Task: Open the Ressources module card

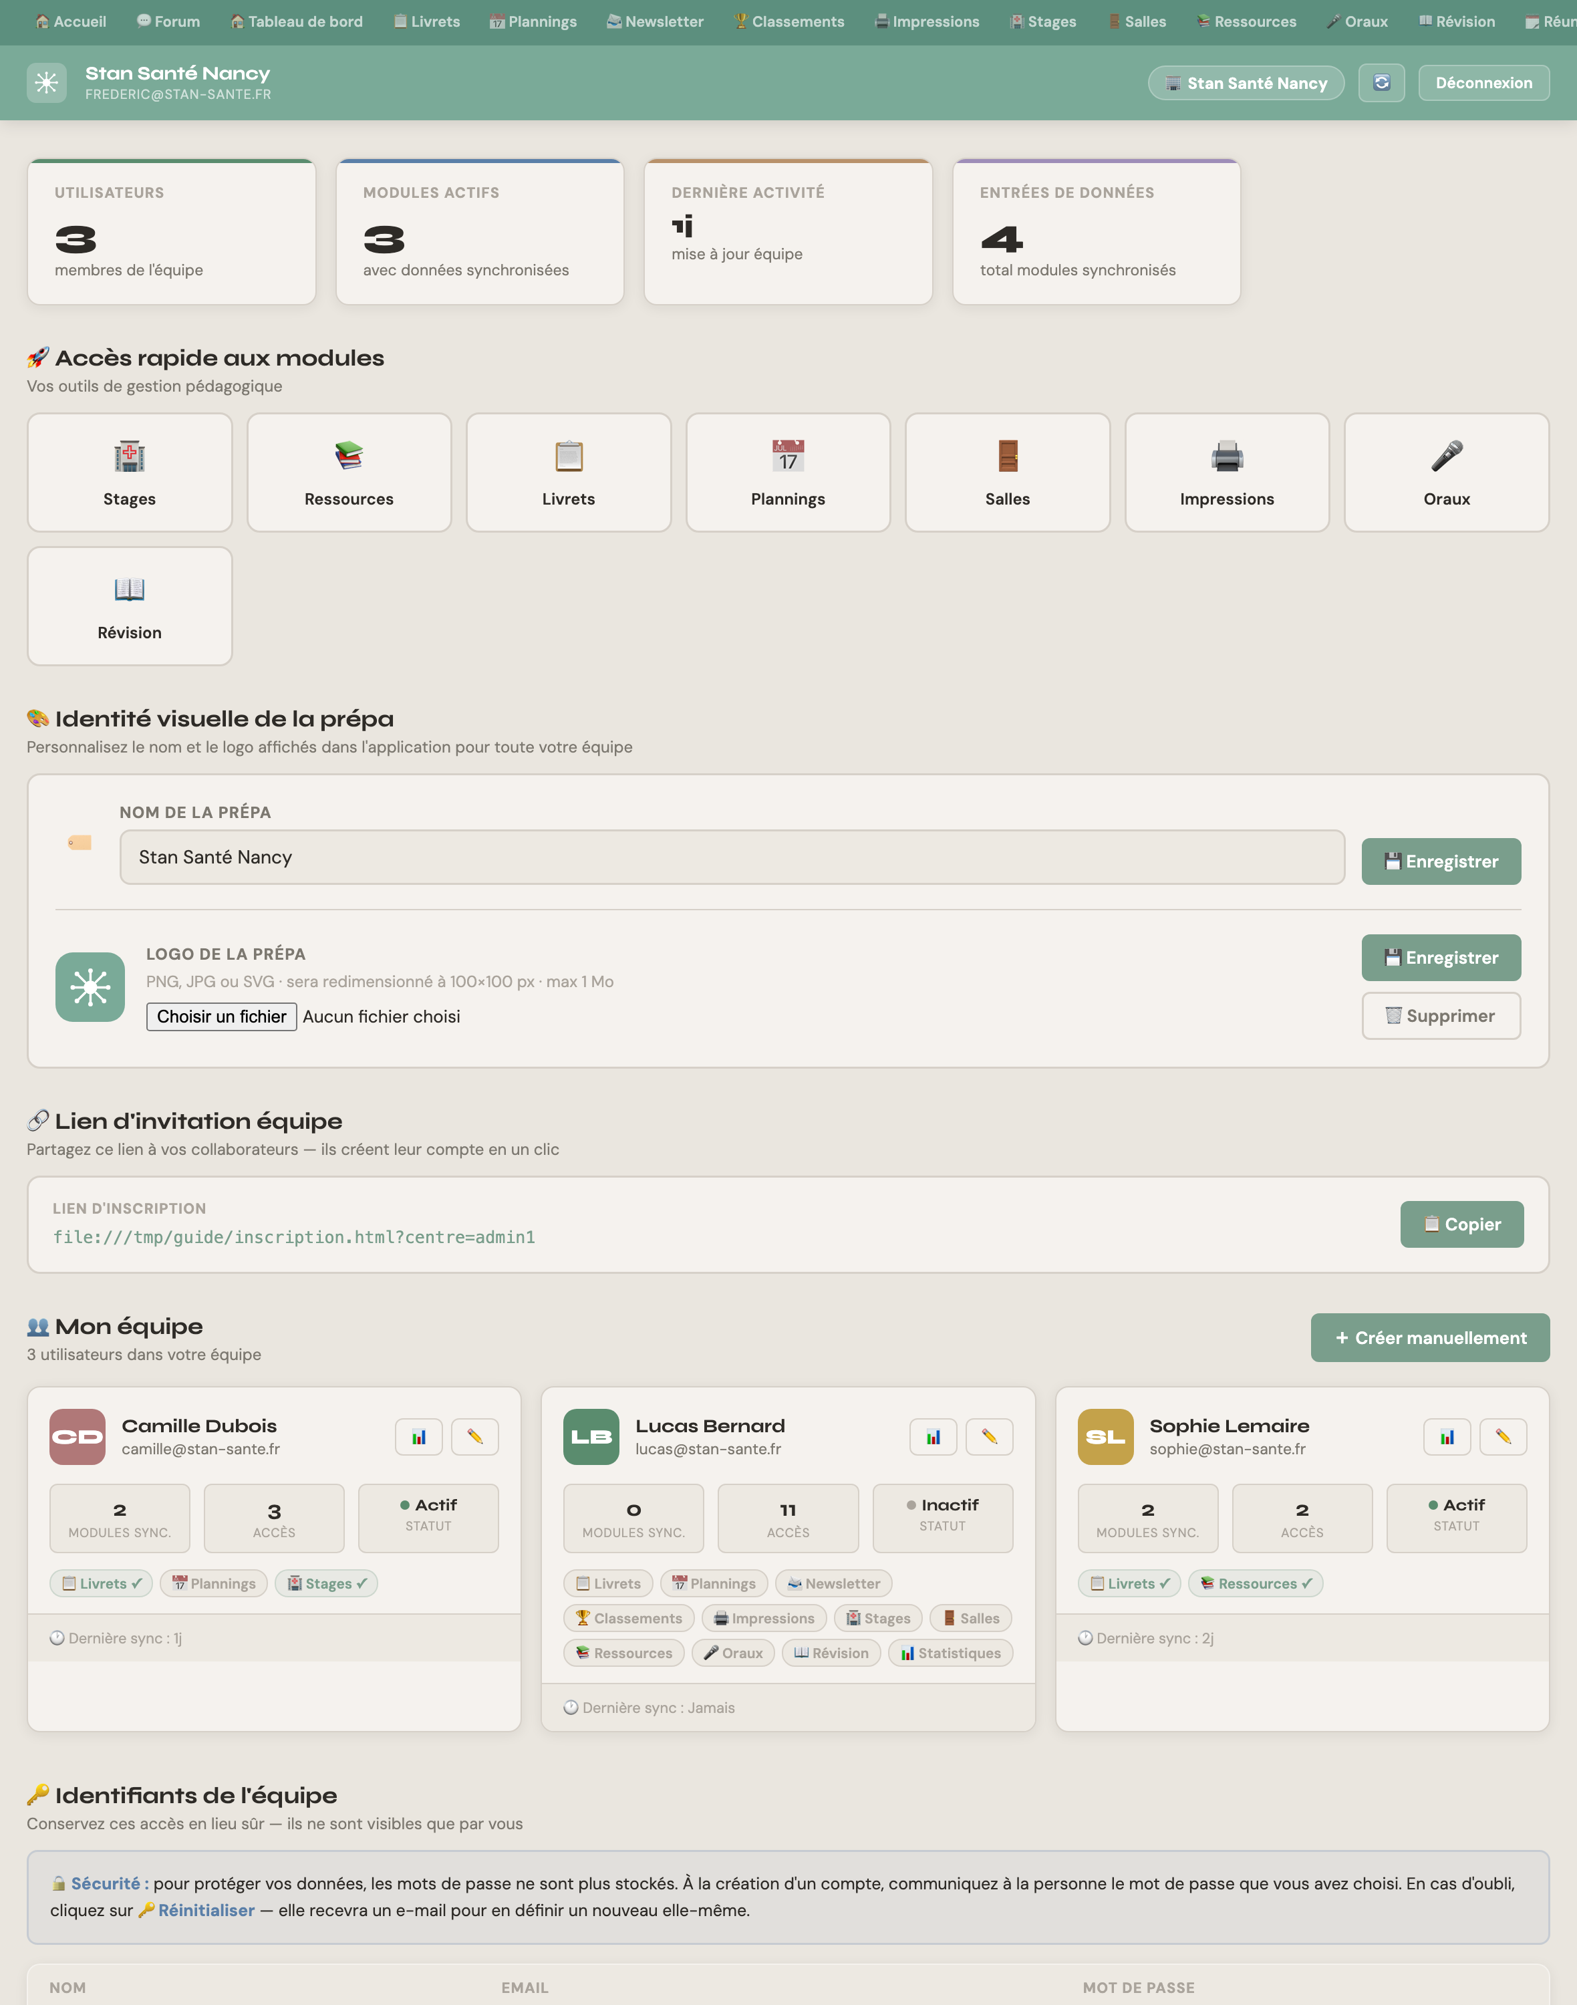Action: (x=349, y=473)
